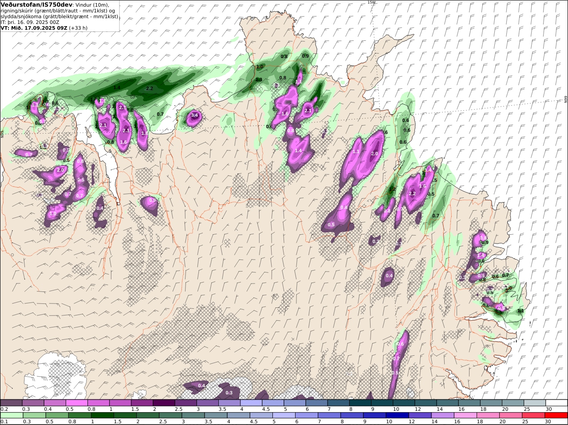Click the Veðurstofan/IS750dev title text
The image size is (568, 425).
click(37, 4)
